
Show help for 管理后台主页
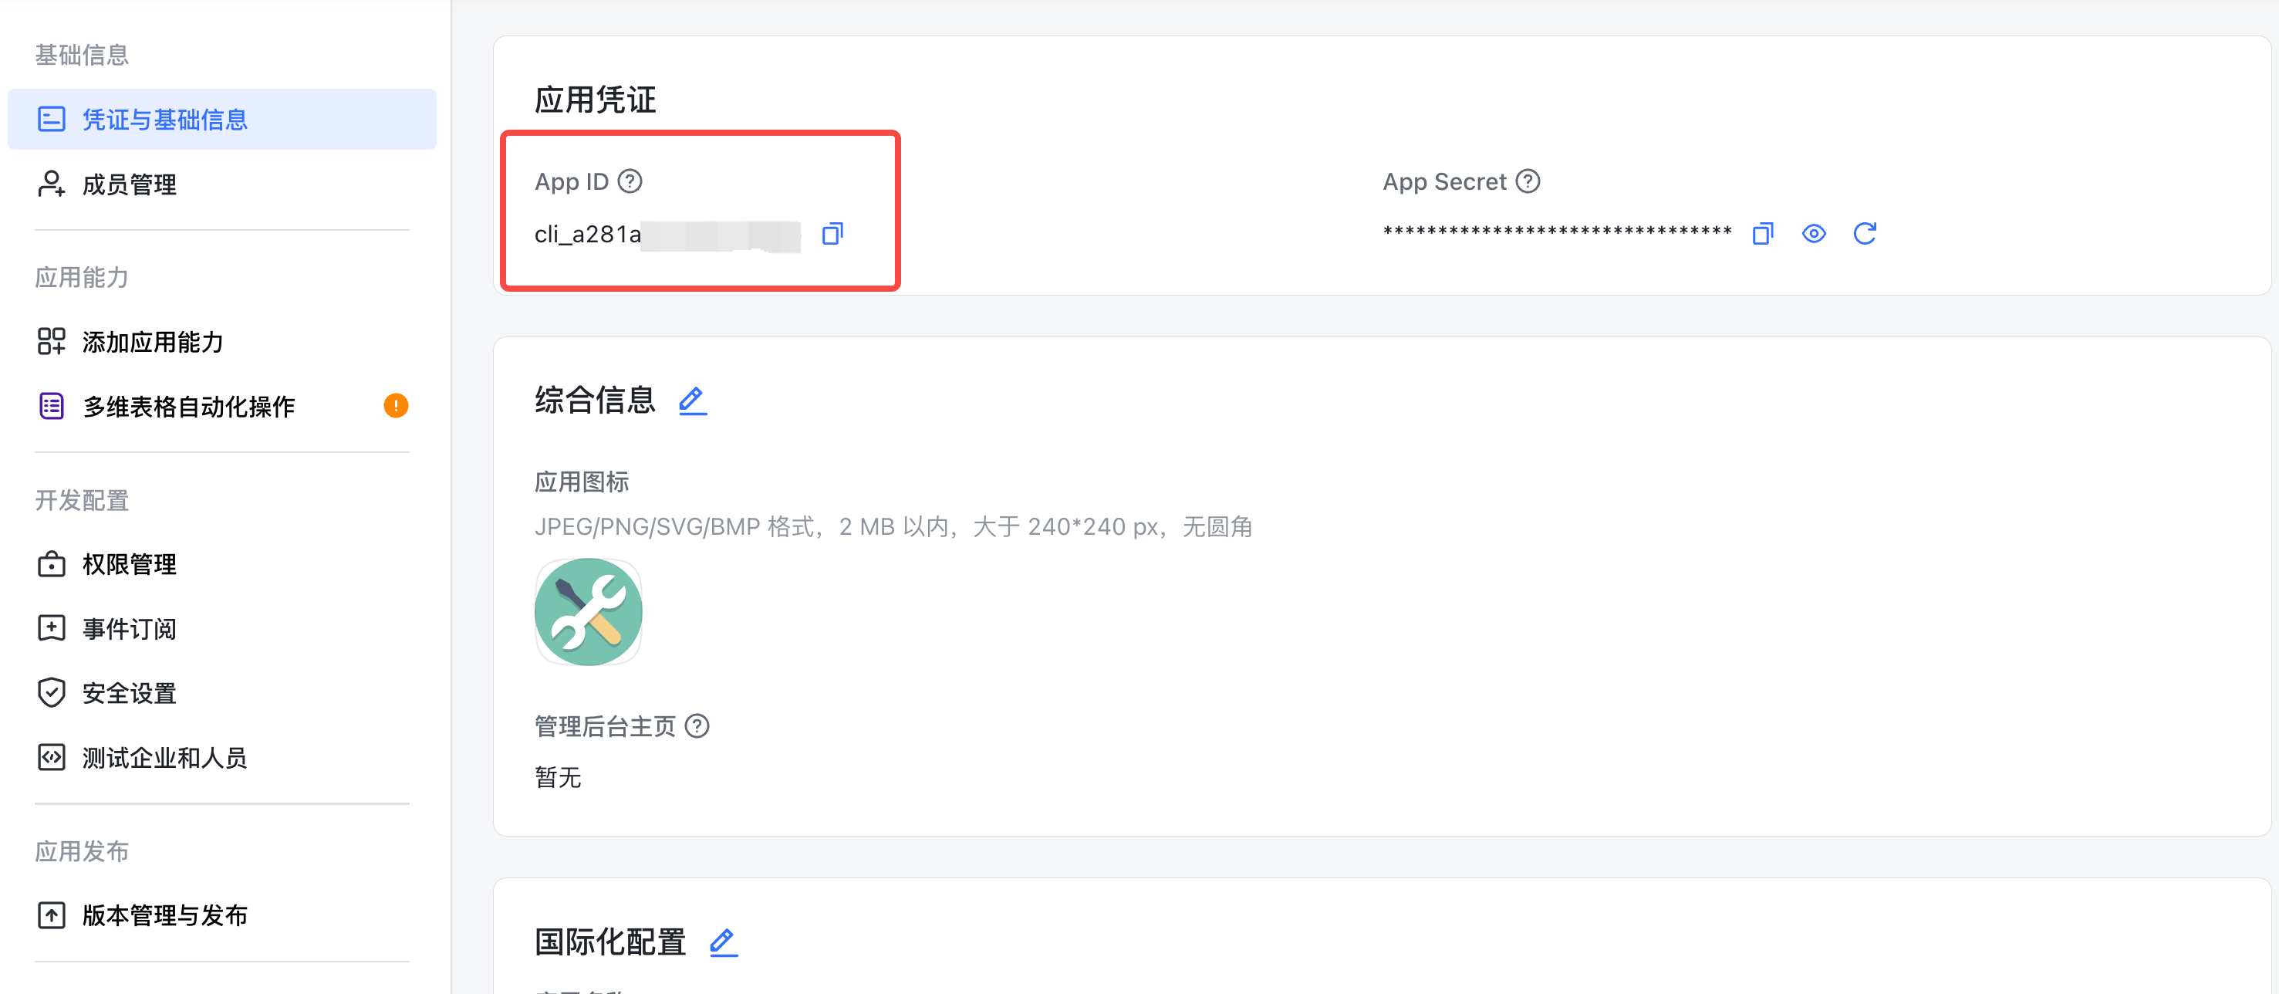pyautogui.click(x=697, y=727)
